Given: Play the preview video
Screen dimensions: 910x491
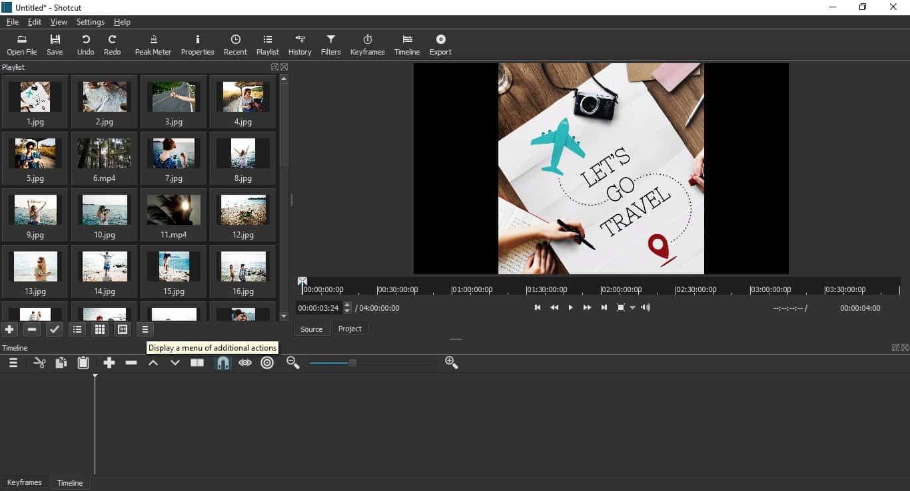Looking at the screenshot, I should pyautogui.click(x=570, y=307).
